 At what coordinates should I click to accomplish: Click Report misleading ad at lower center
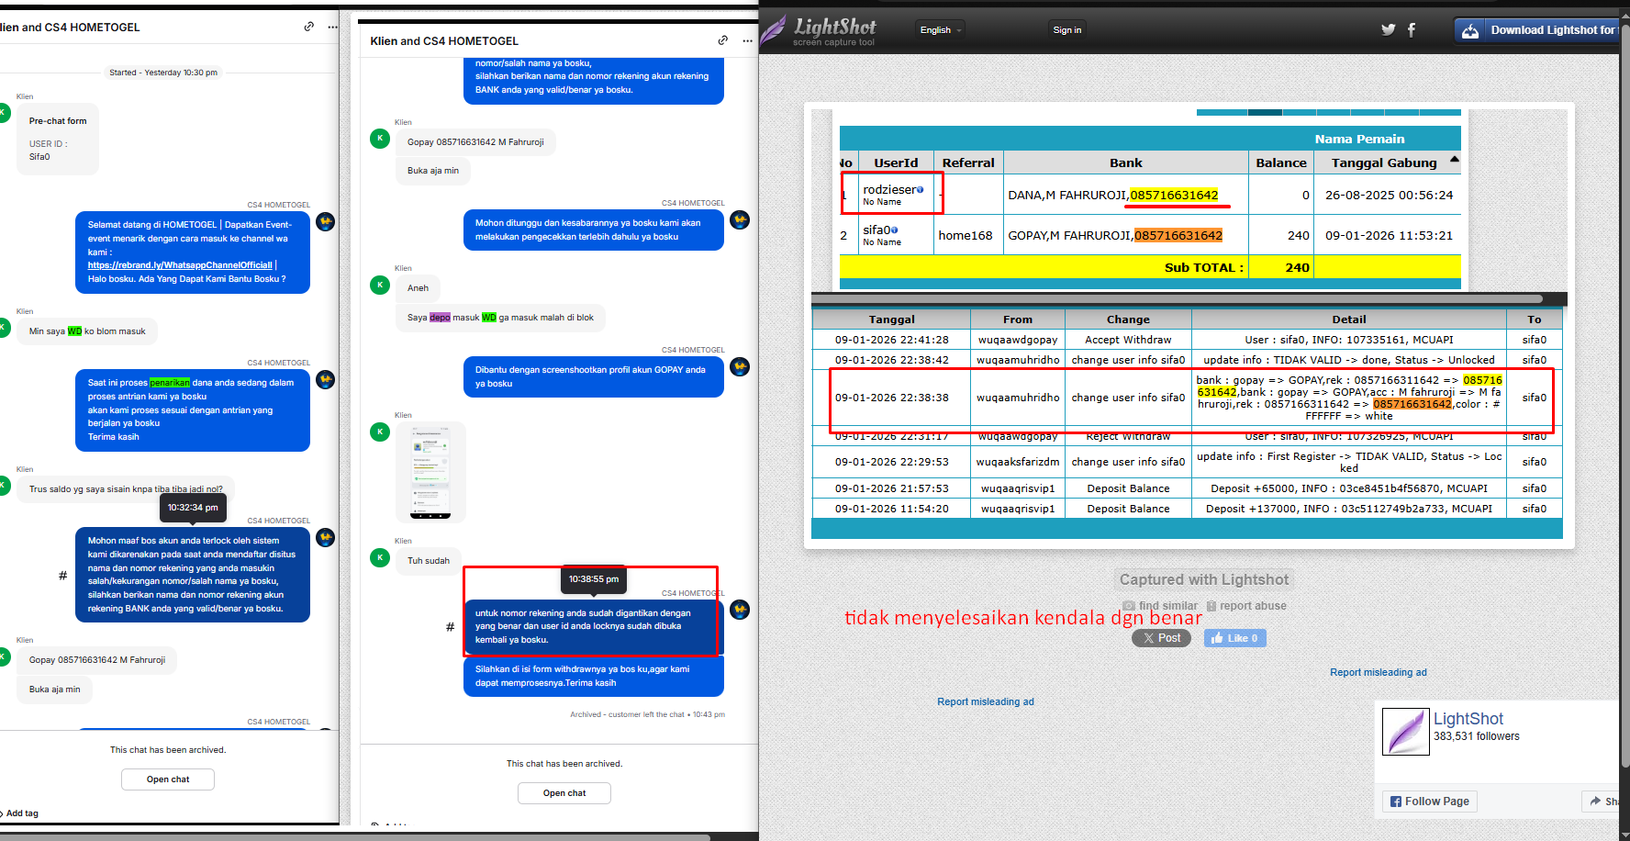tap(985, 701)
